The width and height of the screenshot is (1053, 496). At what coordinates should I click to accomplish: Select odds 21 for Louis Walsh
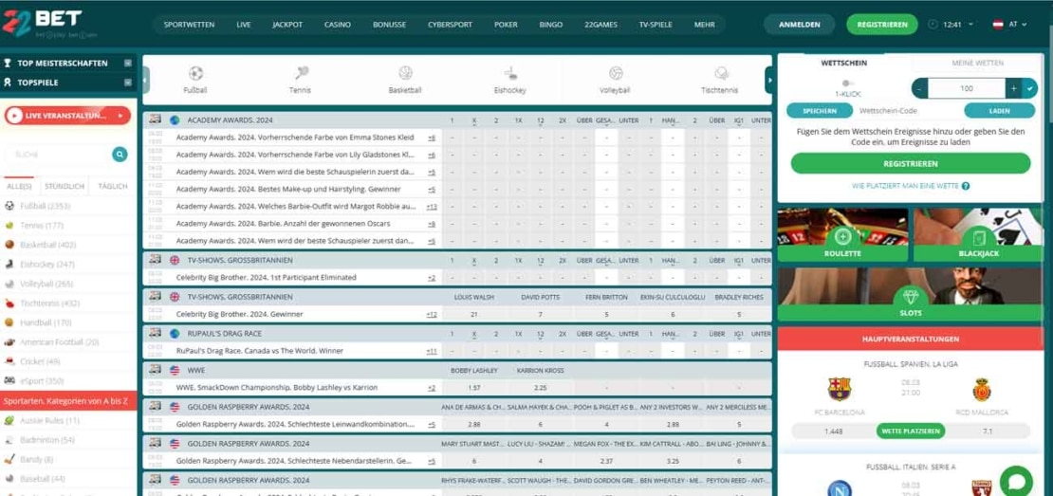[474, 314]
